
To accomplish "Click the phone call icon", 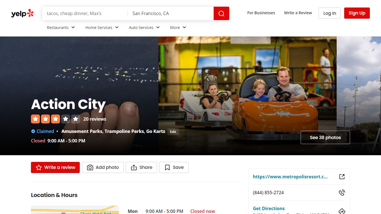I will point(342,193).
